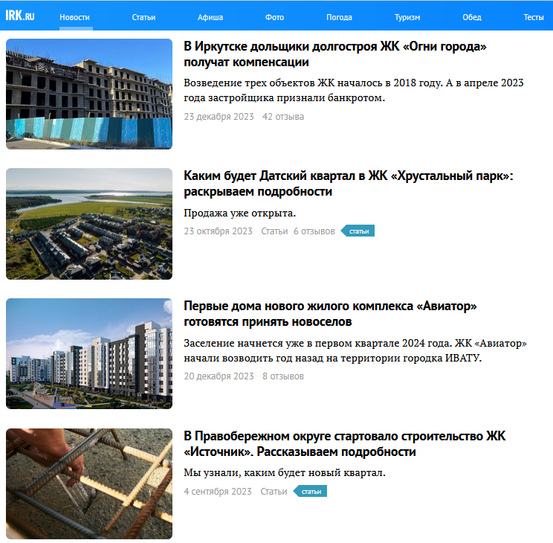This screenshot has height=543, width=553.
Task: Click the Авиатор apartment buildings thumbnail
Action: [89, 354]
